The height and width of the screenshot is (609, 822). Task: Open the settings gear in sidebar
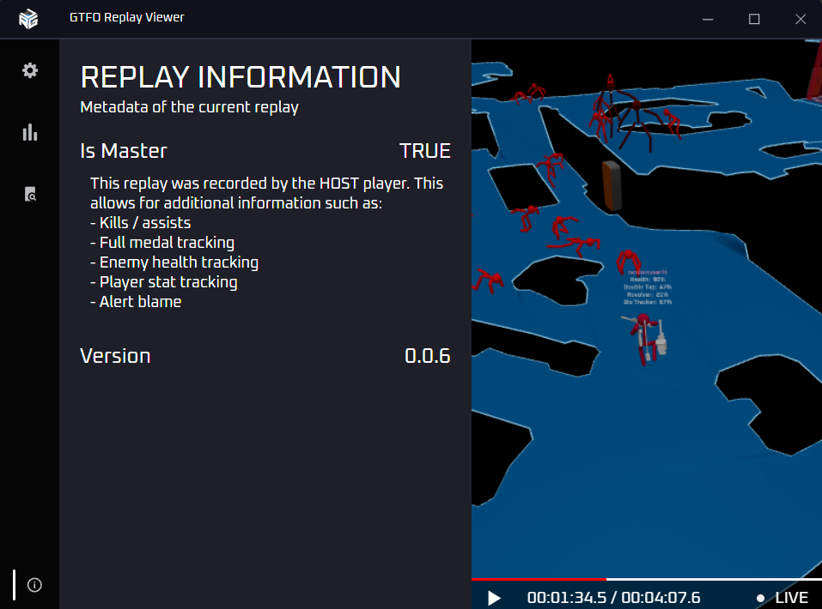tap(30, 70)
